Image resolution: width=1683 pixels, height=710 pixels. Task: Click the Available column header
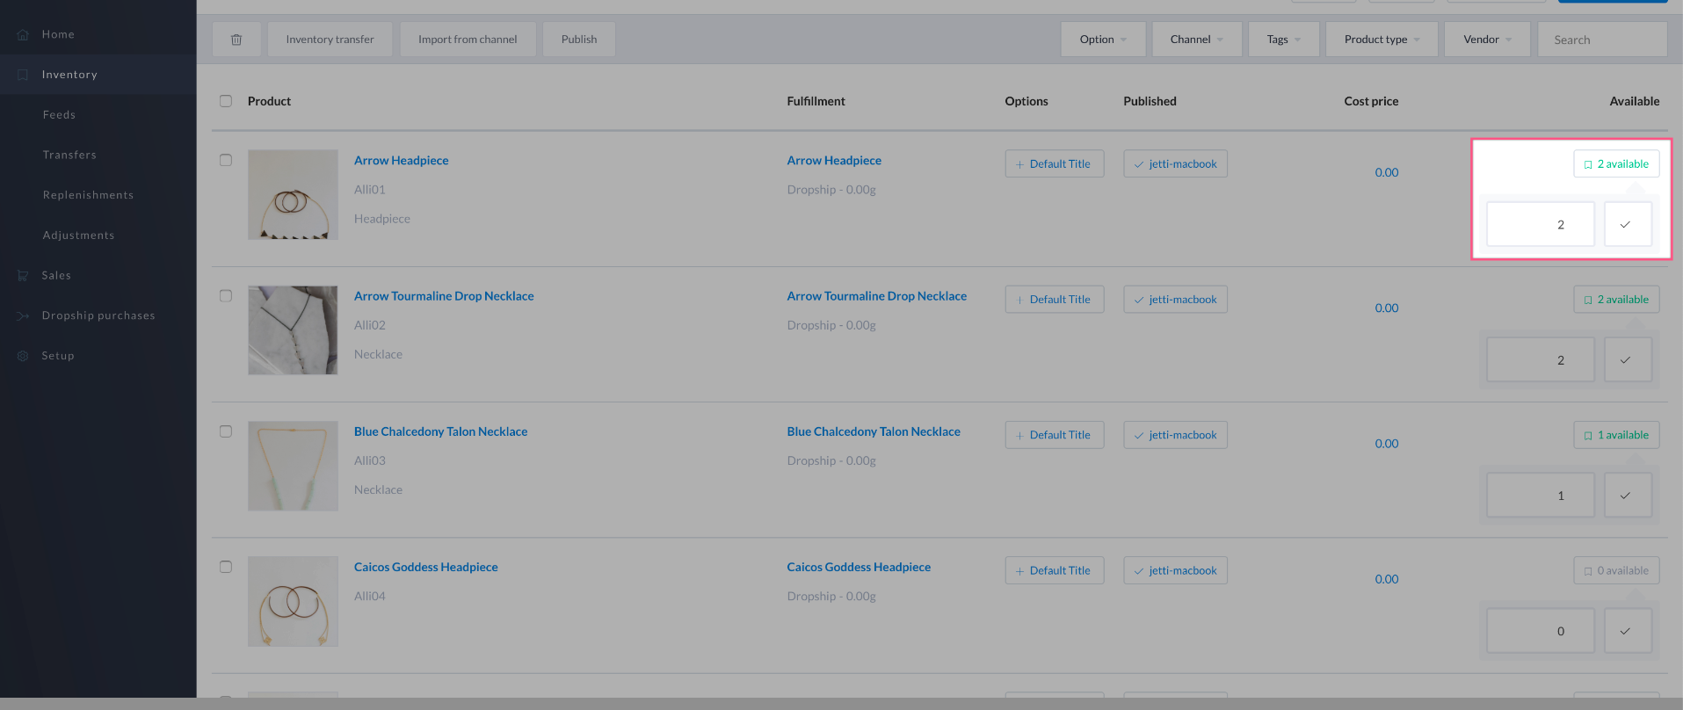coord(1634,101)
